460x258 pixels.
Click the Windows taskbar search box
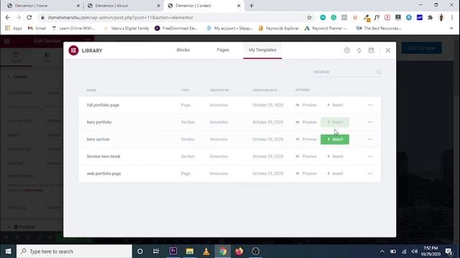tap(74, 252)
